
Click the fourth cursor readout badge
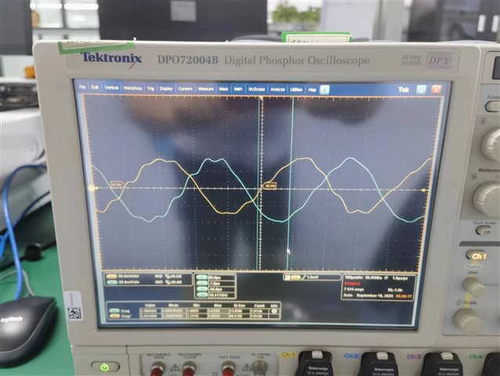point(202,295)
